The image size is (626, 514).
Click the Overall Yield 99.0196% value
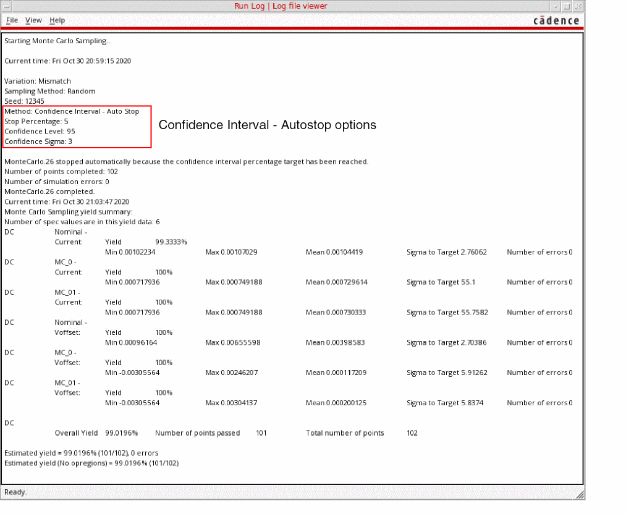[x=122, y=433]
